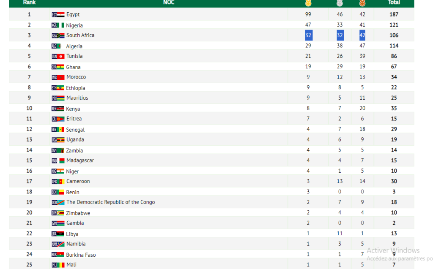Click the Rank column header

pos(29,3)
